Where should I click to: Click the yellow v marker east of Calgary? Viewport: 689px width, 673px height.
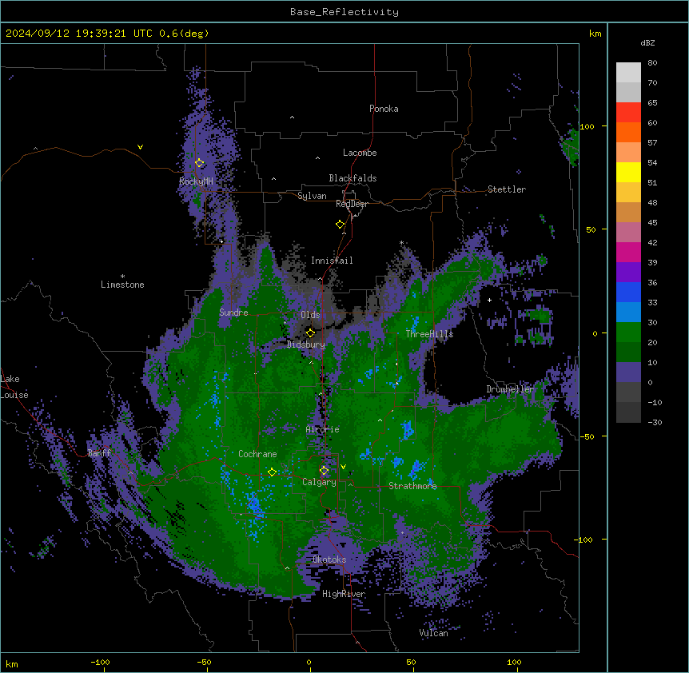tap(343, 467)
